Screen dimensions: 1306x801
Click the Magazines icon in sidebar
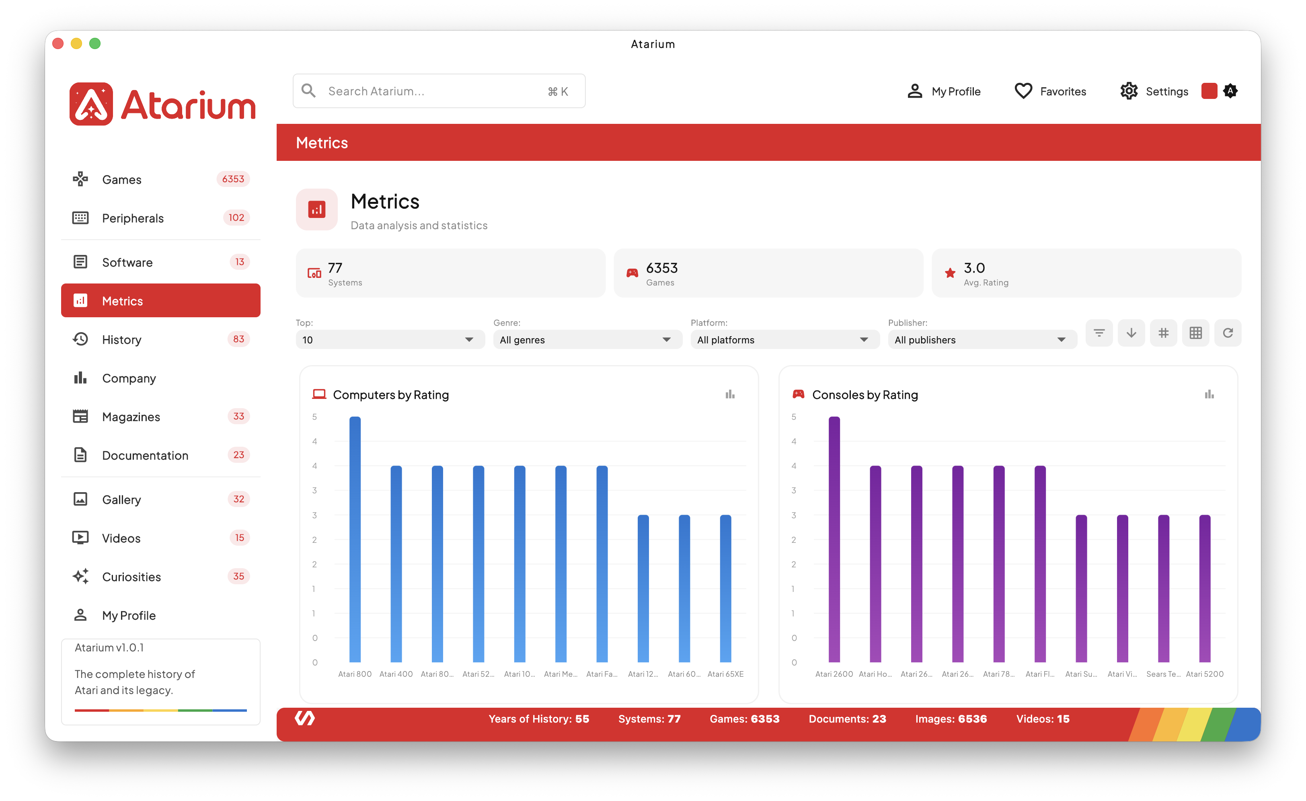click(x=80, y=417)
